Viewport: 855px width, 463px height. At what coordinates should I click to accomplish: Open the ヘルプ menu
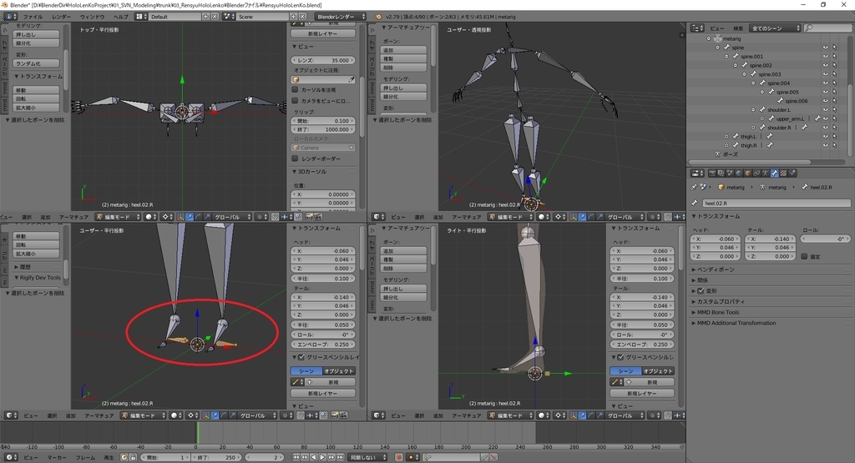coord(120,17)
